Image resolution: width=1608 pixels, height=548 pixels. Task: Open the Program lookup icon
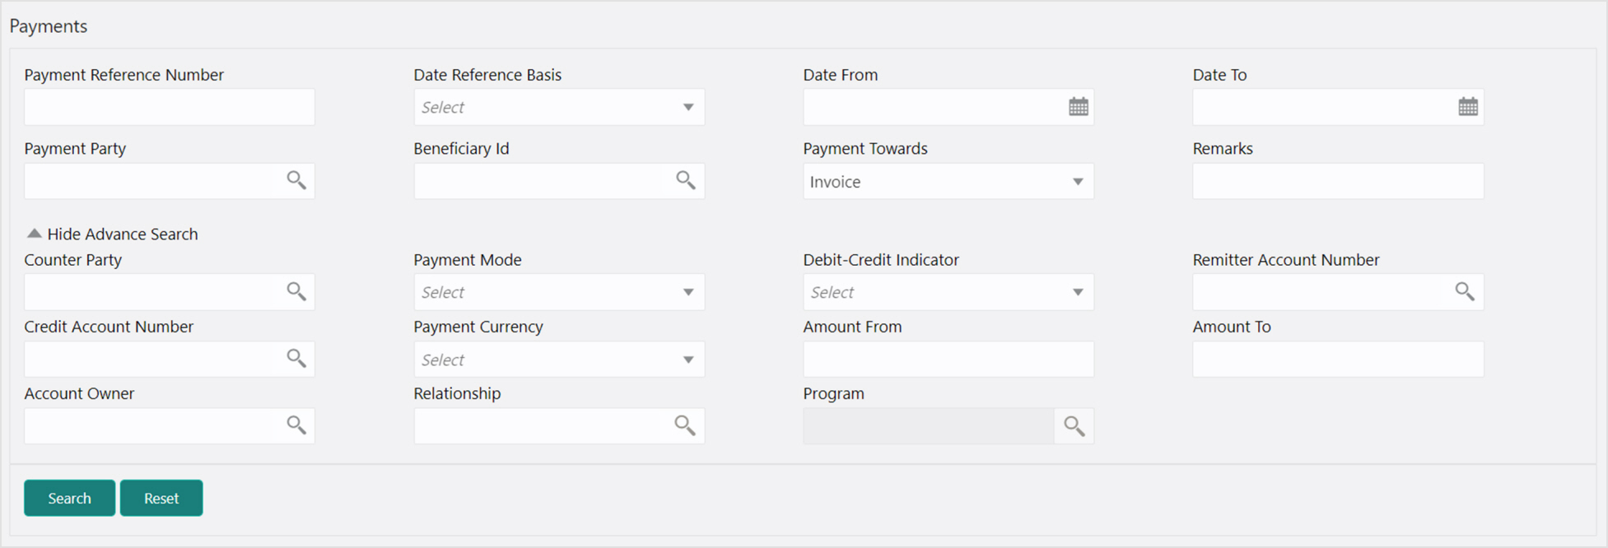click(1074, 426)
